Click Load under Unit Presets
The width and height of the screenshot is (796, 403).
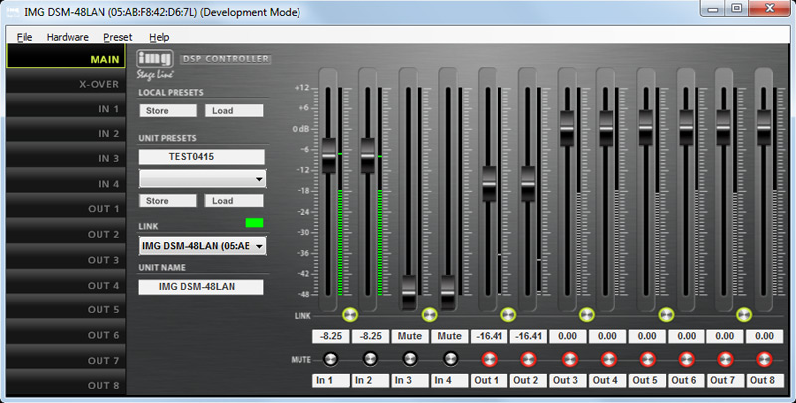point(234,201)
